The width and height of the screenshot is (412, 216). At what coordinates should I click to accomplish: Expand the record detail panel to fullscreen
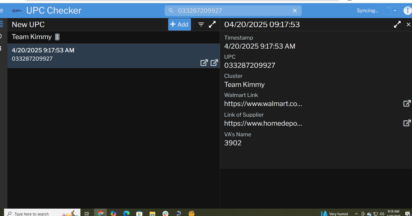point(397,24)
